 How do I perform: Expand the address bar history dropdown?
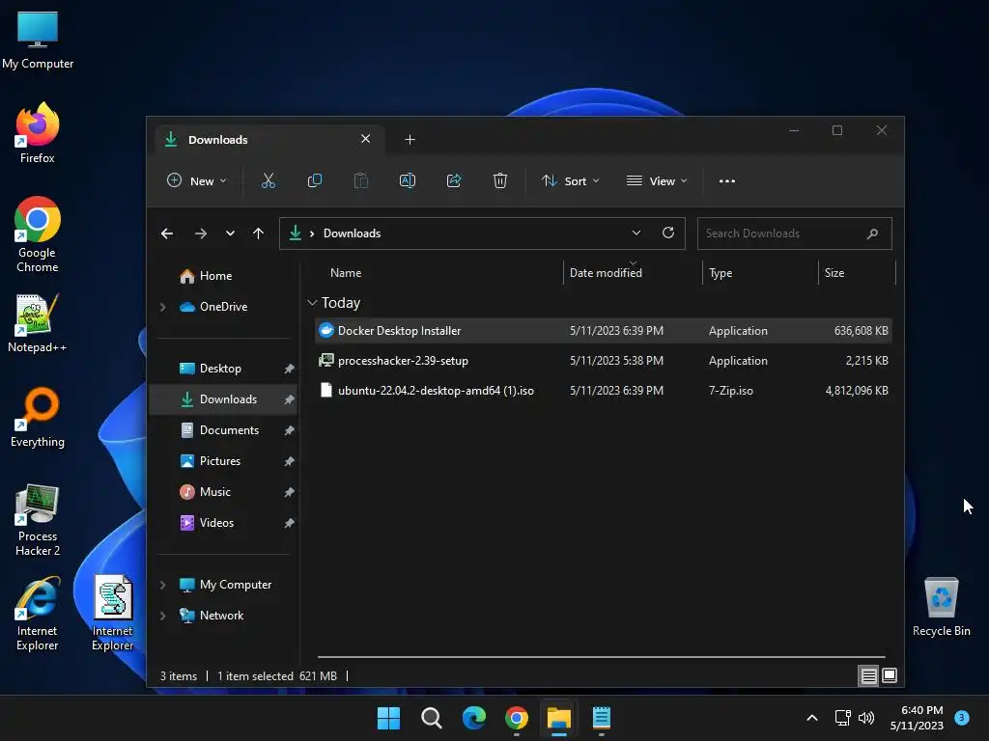(x=636, y=233)
